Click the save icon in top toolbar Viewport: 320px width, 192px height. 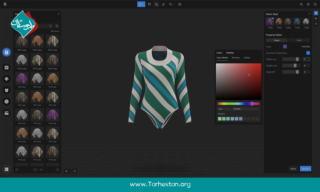(149, 4)
